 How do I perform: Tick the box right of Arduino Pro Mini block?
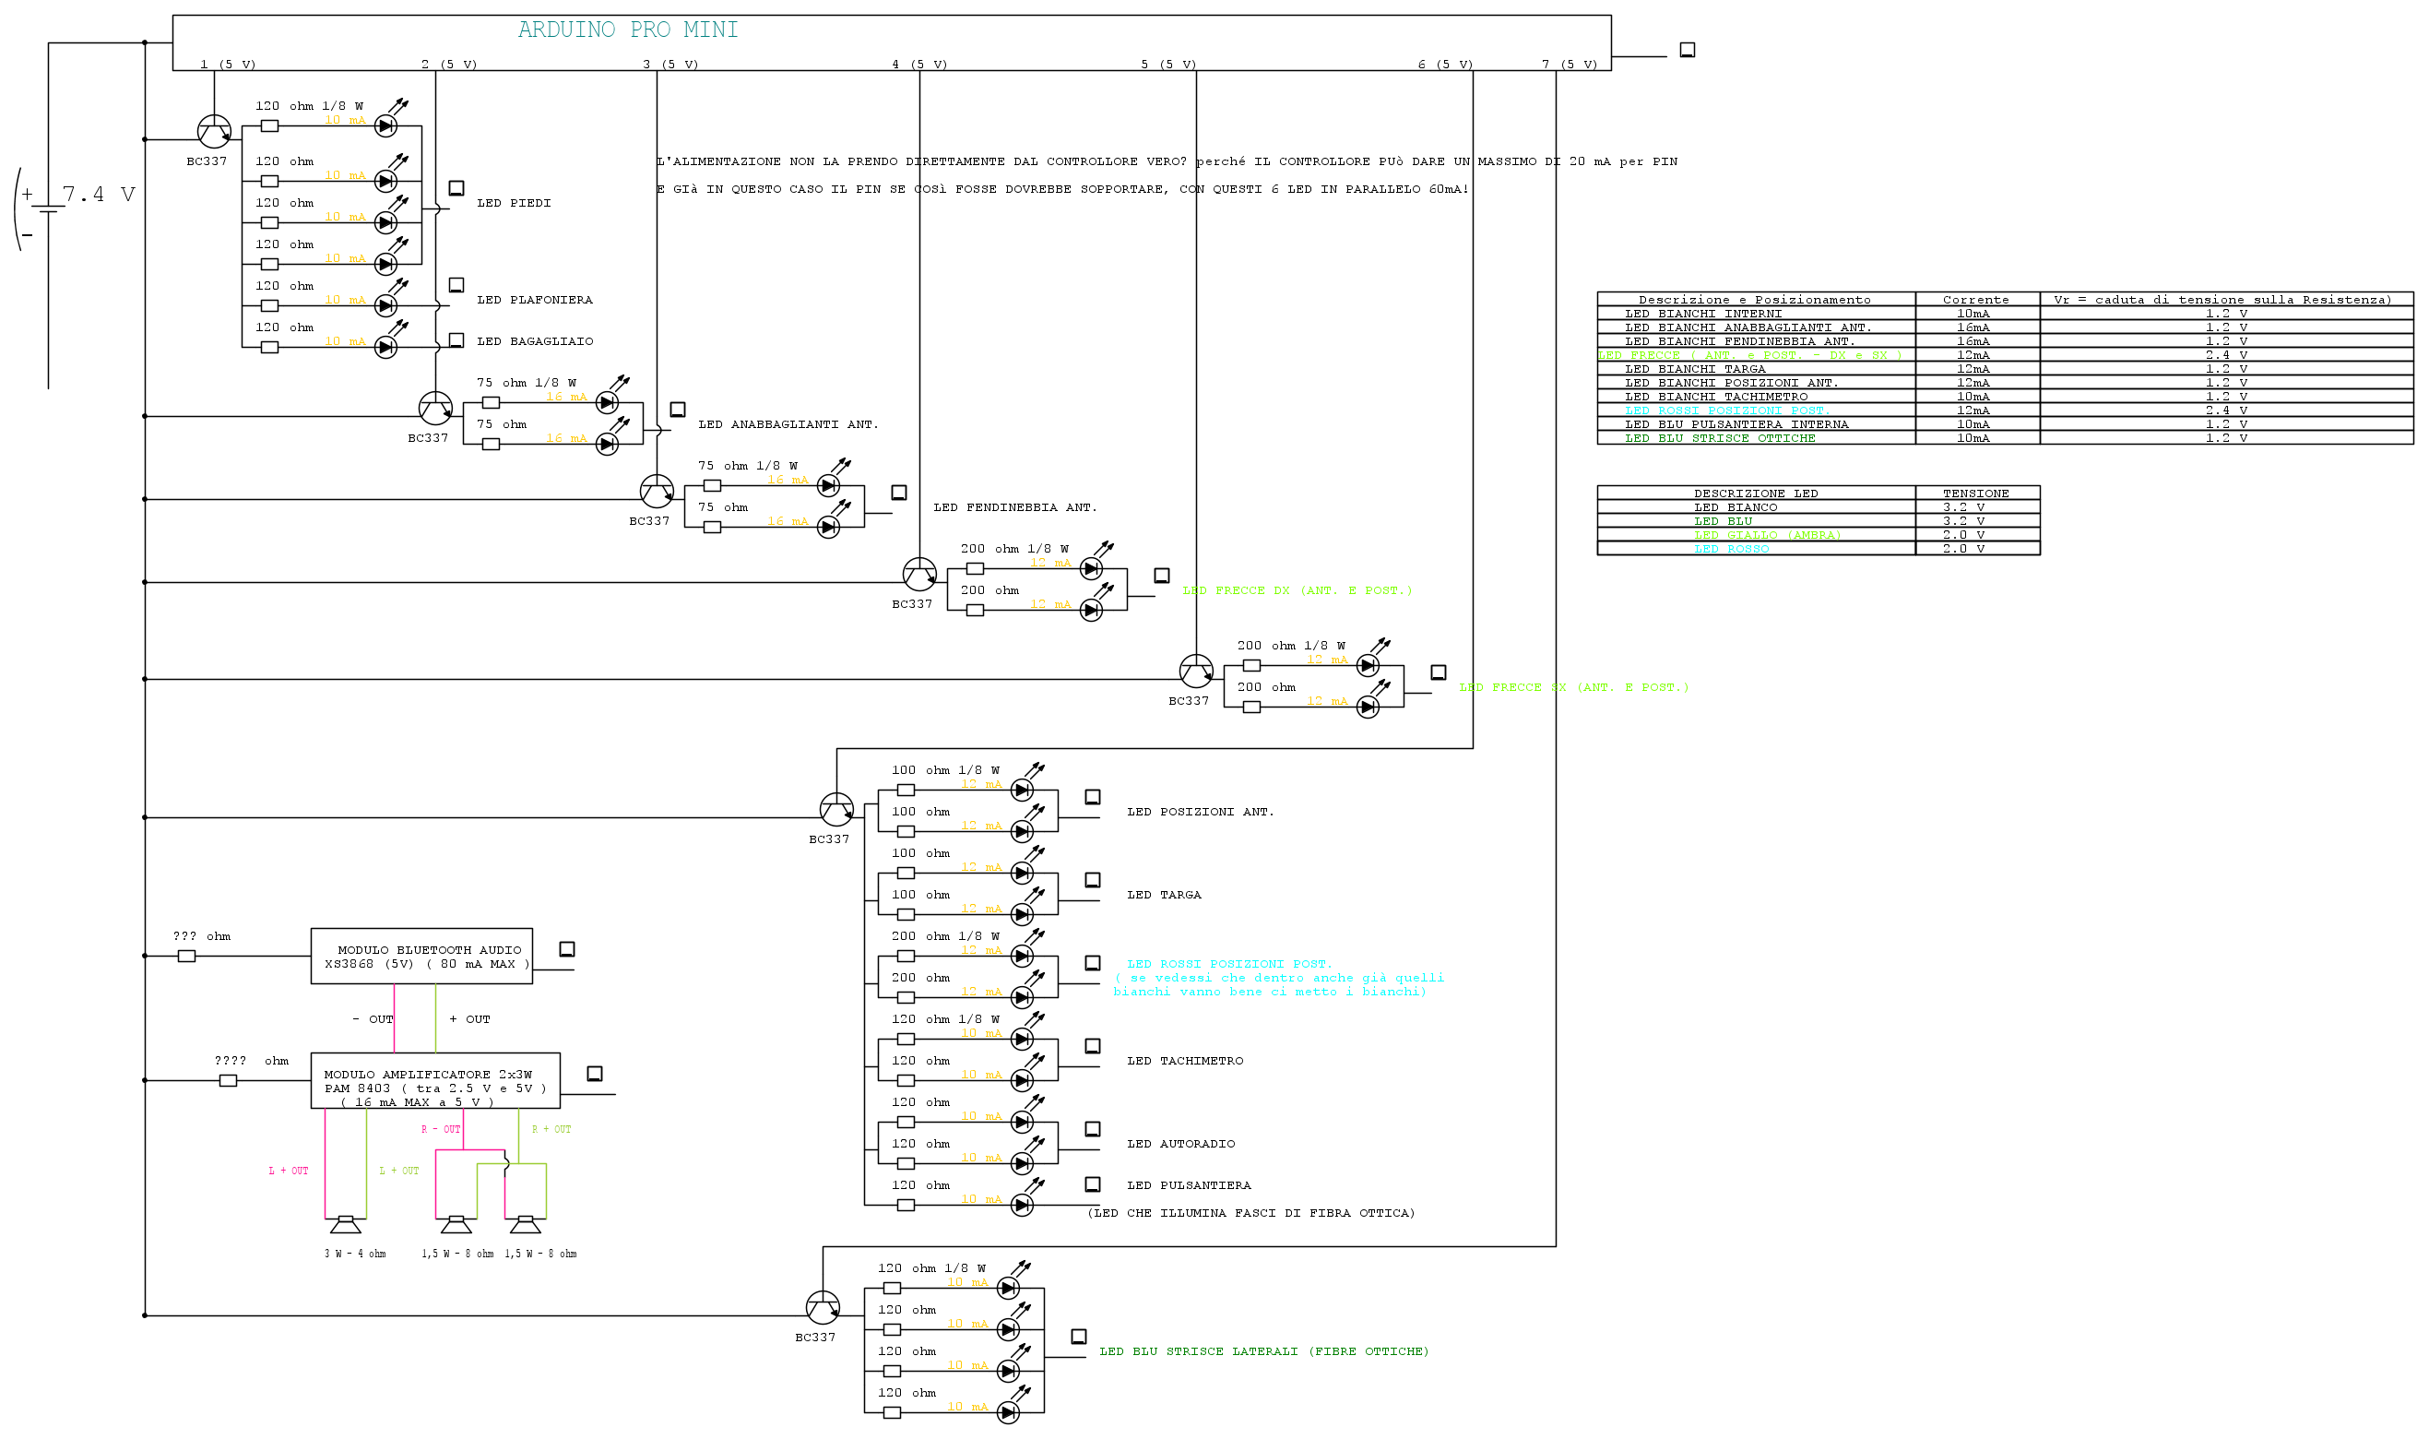click(x=1687, y=50)
